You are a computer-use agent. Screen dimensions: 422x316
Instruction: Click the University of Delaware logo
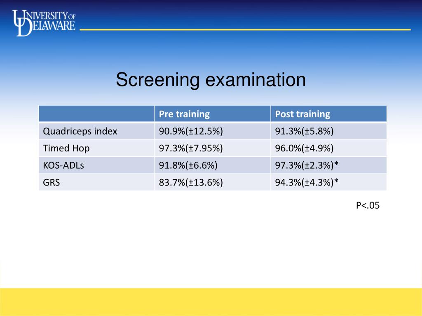coord(44,23)
